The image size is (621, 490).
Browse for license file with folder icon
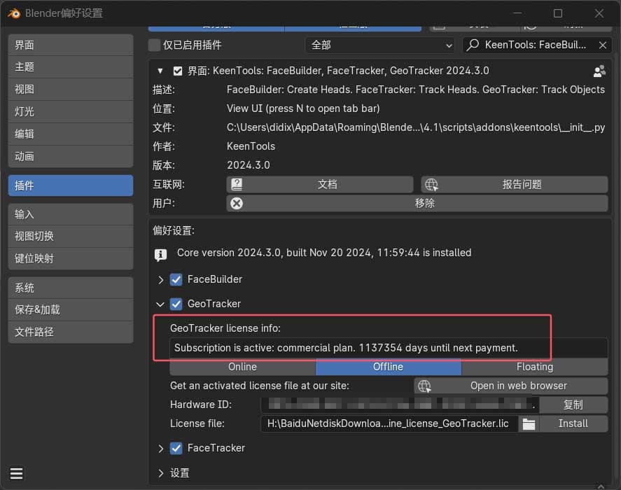(x=529, y=423)
